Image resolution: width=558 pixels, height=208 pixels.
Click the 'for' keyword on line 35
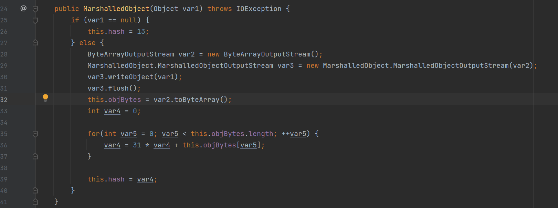point(94,134)
